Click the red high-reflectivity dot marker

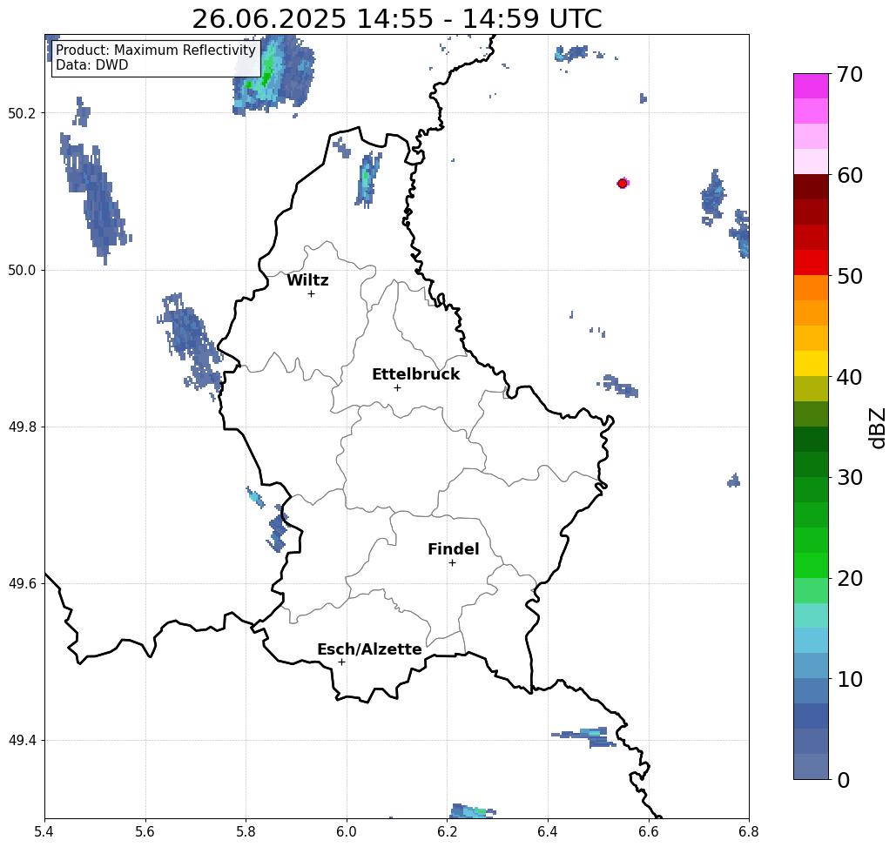pyautogui.click(x=622, y=184)
